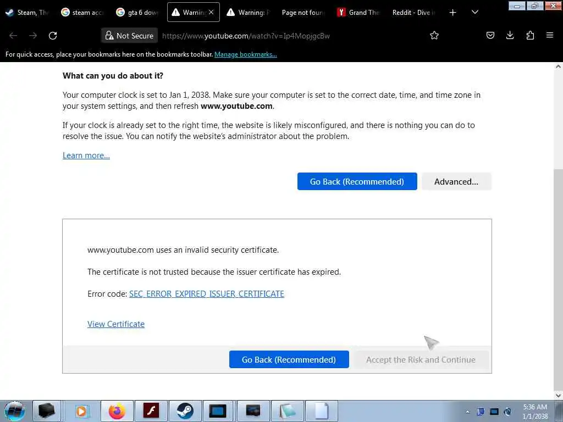The height and width of the screenshot is (422, 563).
Task: Switch to the Reddit tab
Action: [413, 12]
